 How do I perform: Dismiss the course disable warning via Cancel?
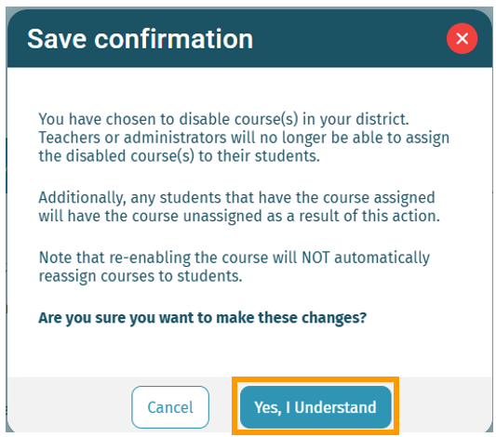coord(170,407)
